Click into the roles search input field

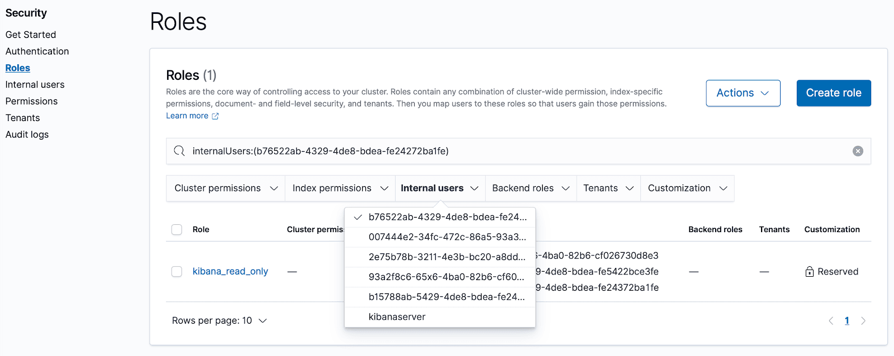pyautogui.click(x=503, y=151)
